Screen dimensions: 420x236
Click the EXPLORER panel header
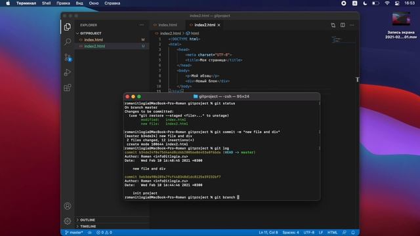[x=89, y=25]
